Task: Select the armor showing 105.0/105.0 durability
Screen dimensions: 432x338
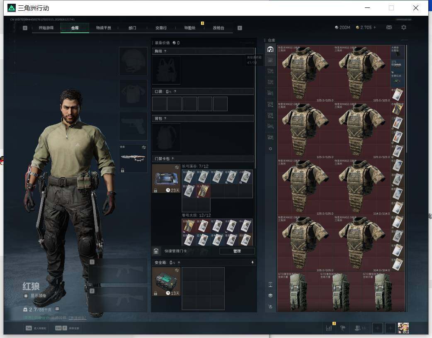Action: [x=305, y=244]
